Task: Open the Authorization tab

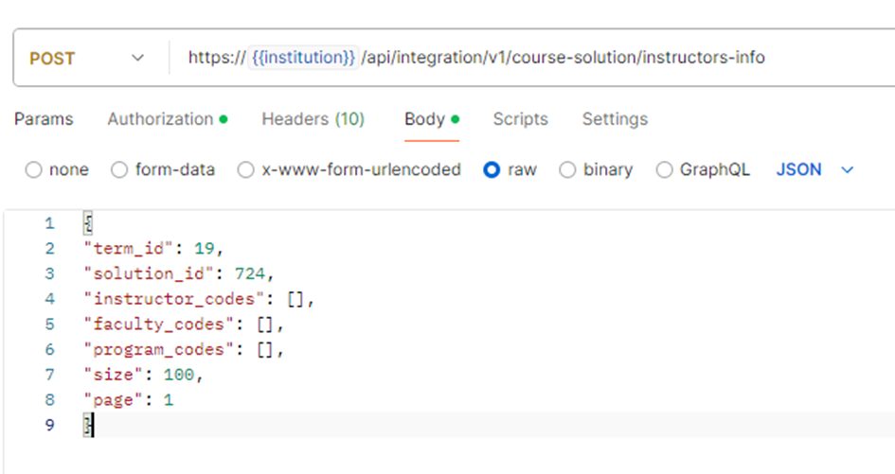Action: (160, 119)
